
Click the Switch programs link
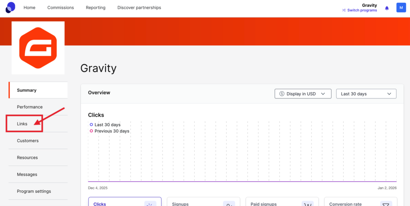point(362,10)
